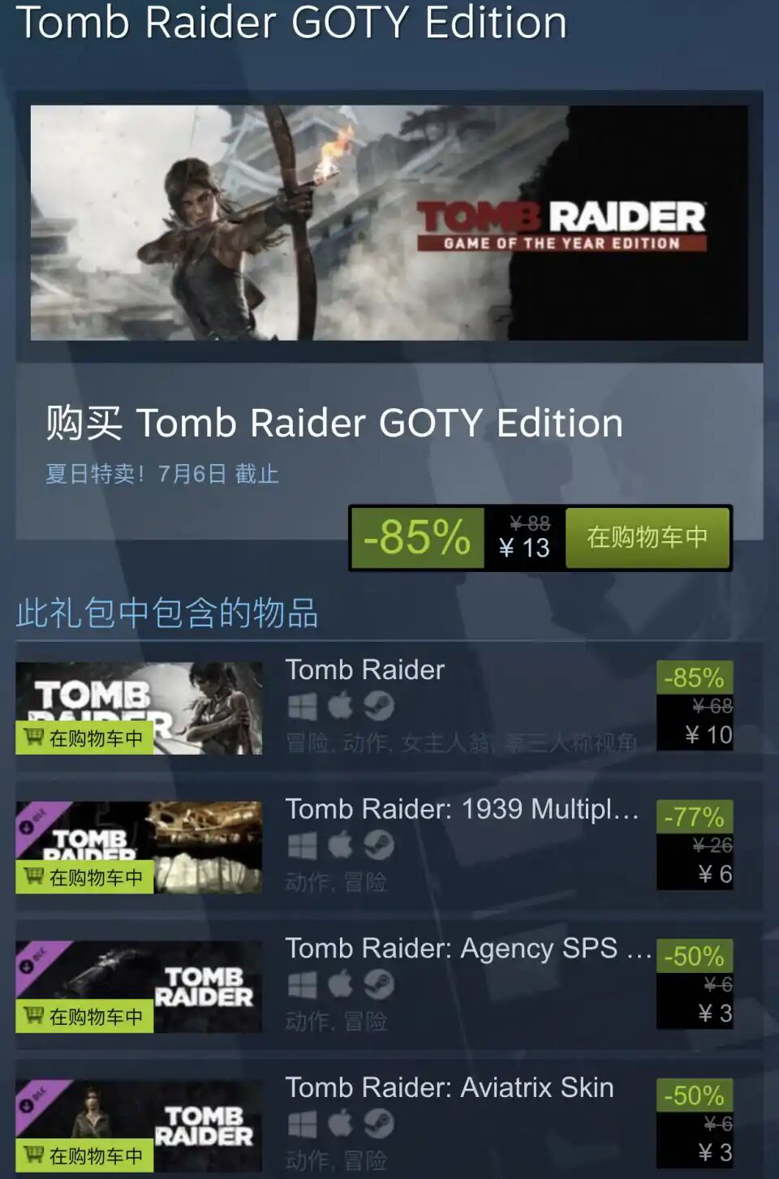Click the -77% ¥6 price block
Screen dimensions: 779x1179
[695, 846]
